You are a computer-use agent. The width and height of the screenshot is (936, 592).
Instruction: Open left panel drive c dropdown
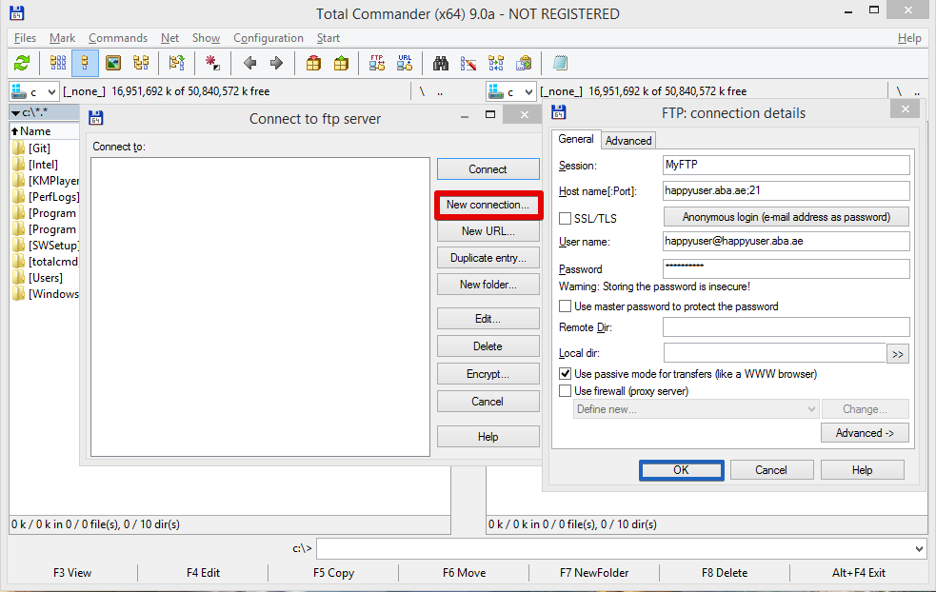click(x=34, y=92)
